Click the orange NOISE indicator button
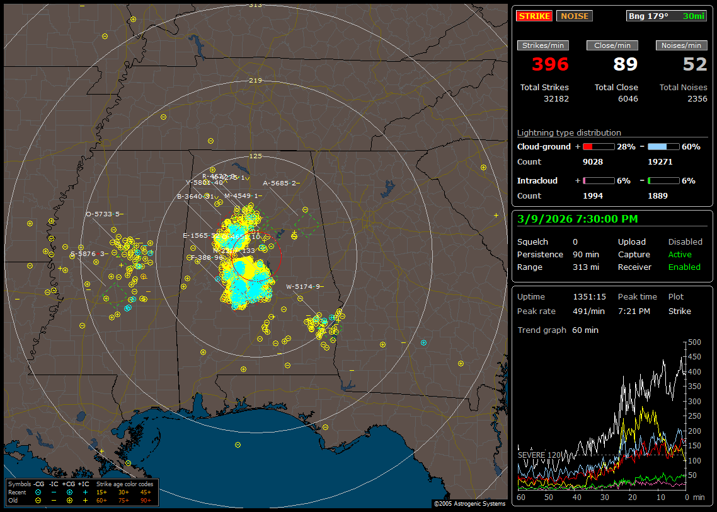Screen dimensions: 717x512 coord(574,16)
